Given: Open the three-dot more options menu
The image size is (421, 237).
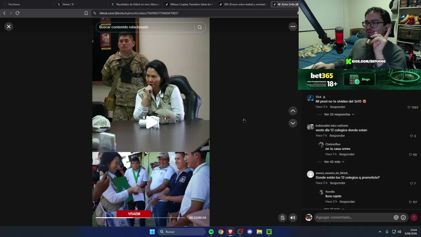Looking at the screenshot, I should coord(293,27).
